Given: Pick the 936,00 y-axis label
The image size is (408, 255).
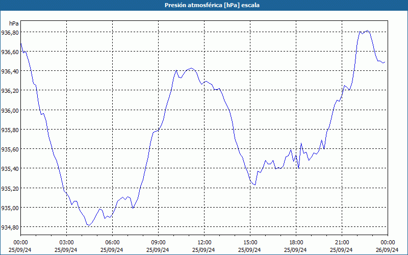Looking at the screenshot, I should (x=10, y=111).
